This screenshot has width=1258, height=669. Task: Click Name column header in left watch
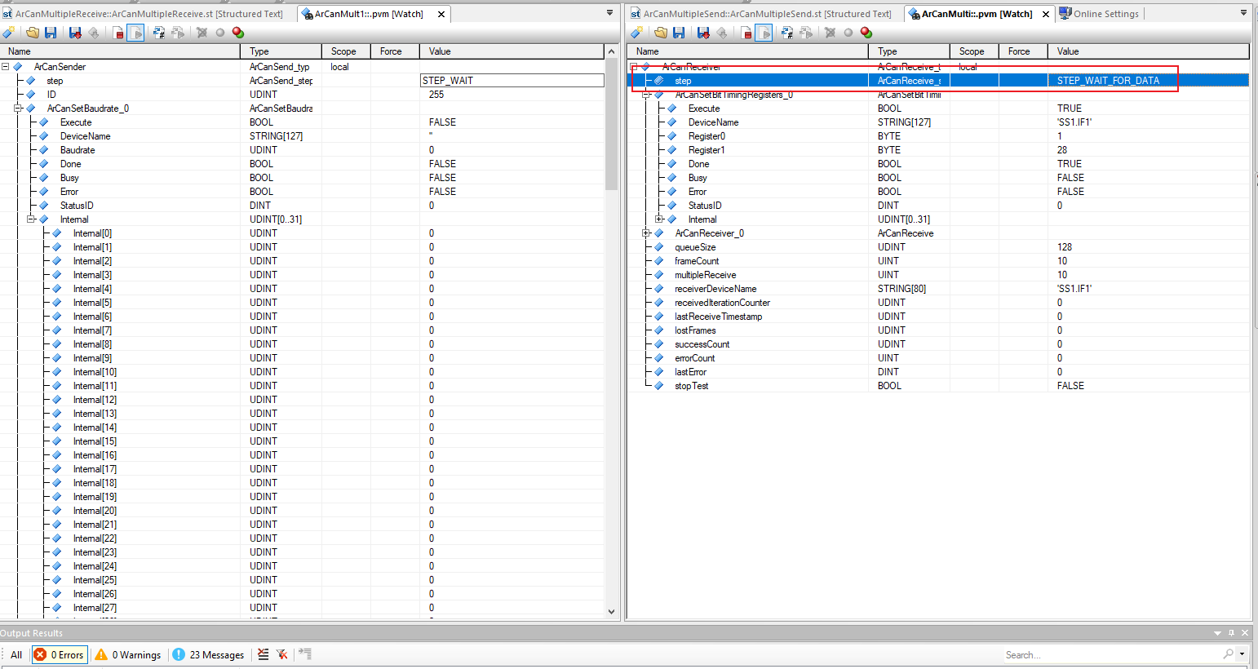point(120,51)
